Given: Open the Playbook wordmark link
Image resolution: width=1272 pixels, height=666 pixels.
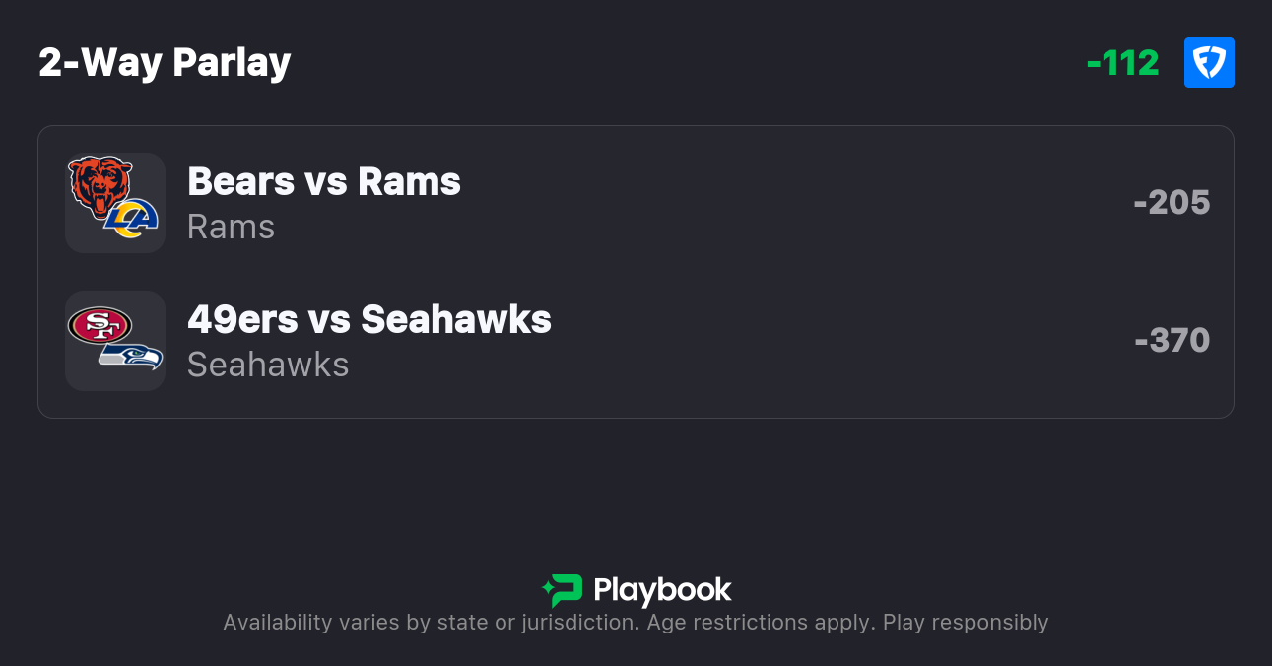Looking at the screenshot, I should [662, 590].
